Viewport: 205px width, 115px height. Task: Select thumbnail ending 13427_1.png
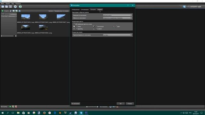pyautogui.click(x=61, y=17)
